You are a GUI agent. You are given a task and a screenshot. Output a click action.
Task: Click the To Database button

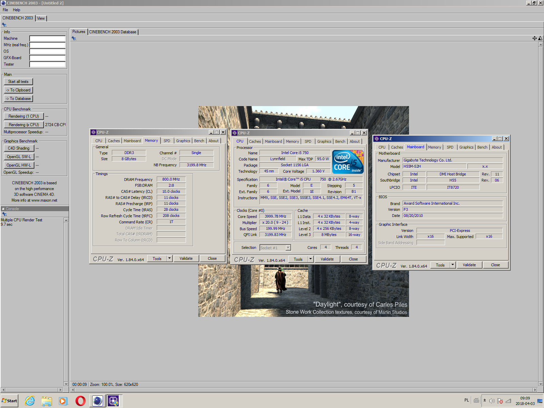coord(18,99)
